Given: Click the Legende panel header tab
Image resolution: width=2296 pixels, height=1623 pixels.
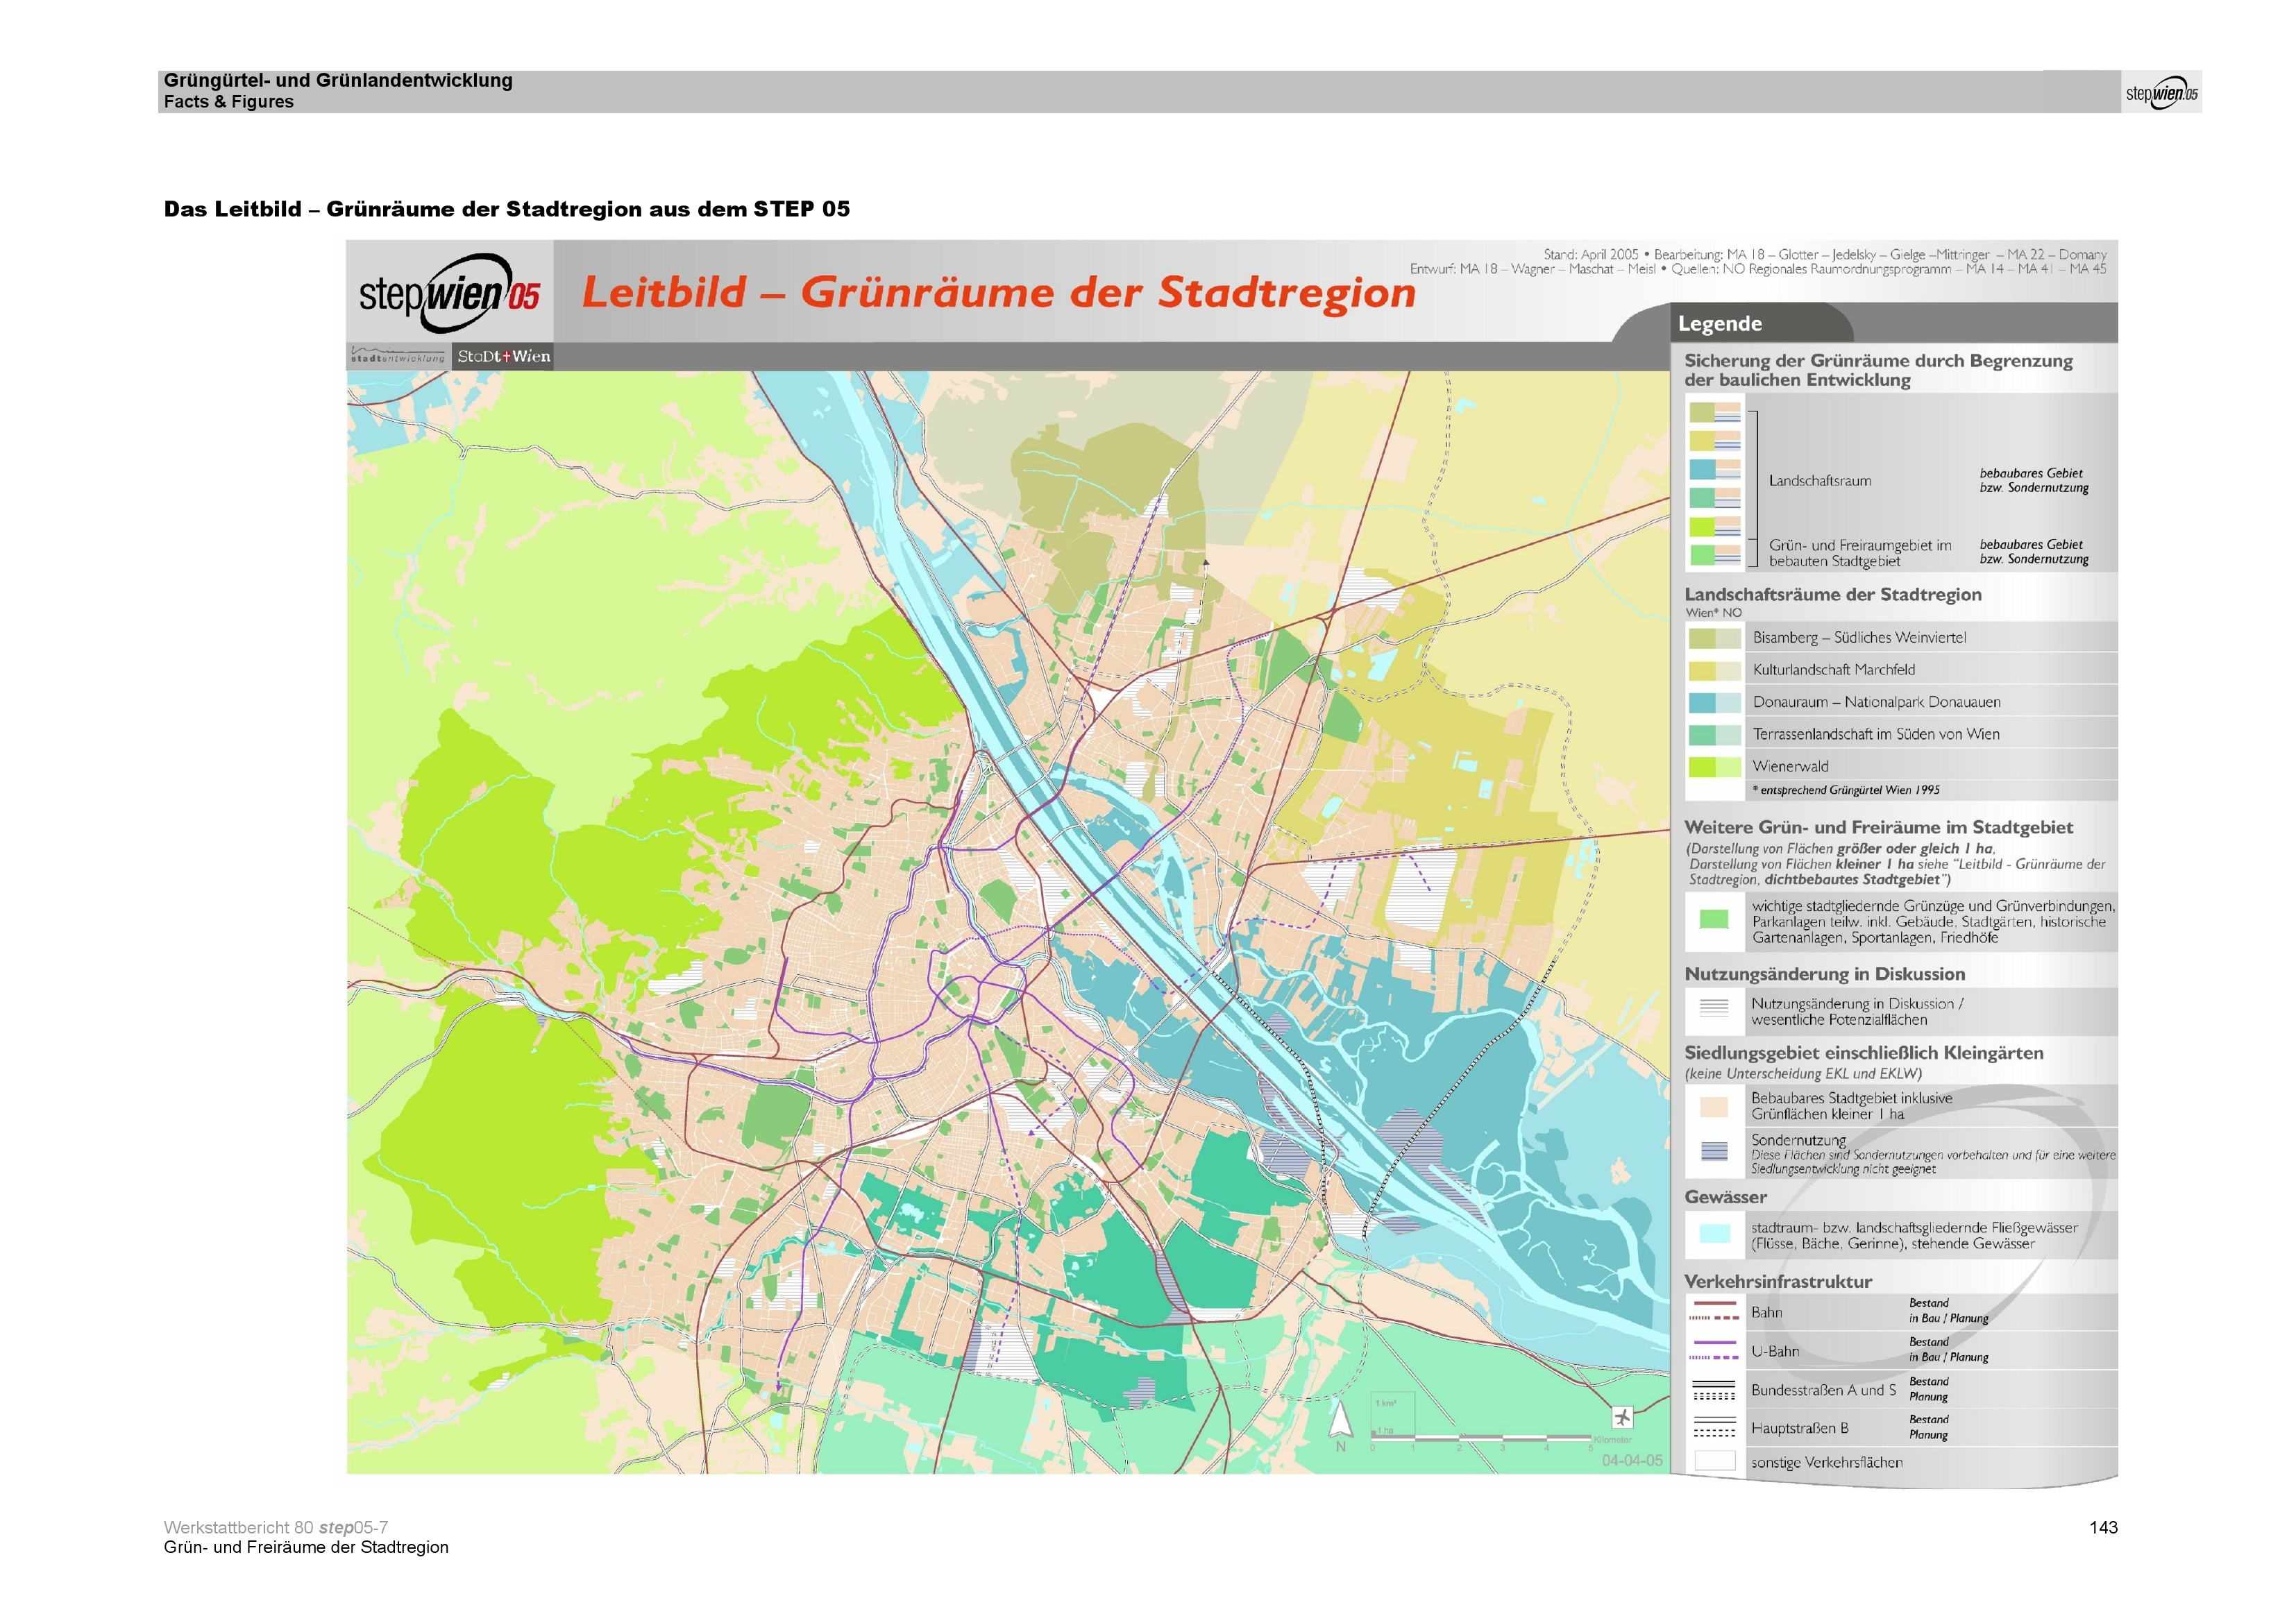Looking at the screenshot, I should [1720, 323].
